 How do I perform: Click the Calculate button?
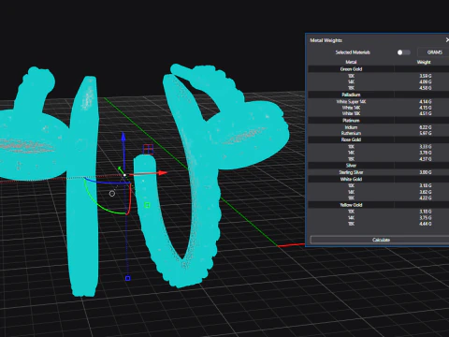coord(380,240)
